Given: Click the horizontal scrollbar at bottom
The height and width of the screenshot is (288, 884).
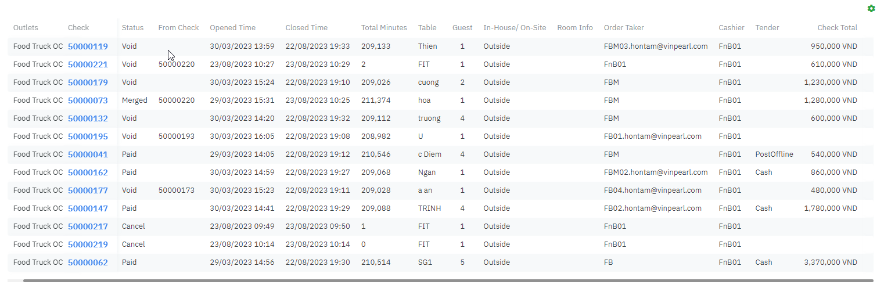Looking at the screenshot, I should [447, 281].
